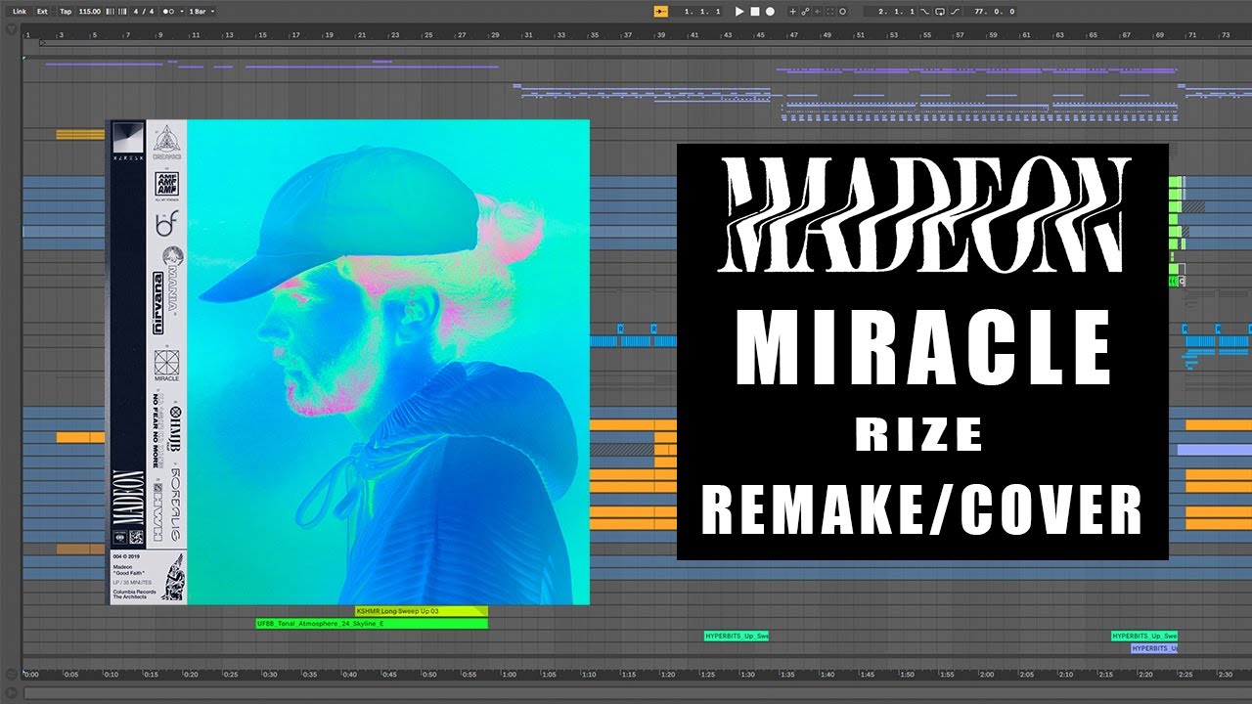The width and height of the screenshot is (1252, 704).
Task: Toggle the Link sync button
Action: click(20, 12)
